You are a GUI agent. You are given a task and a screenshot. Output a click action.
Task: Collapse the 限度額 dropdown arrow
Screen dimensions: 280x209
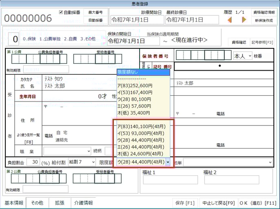click(x=168, y=162)
